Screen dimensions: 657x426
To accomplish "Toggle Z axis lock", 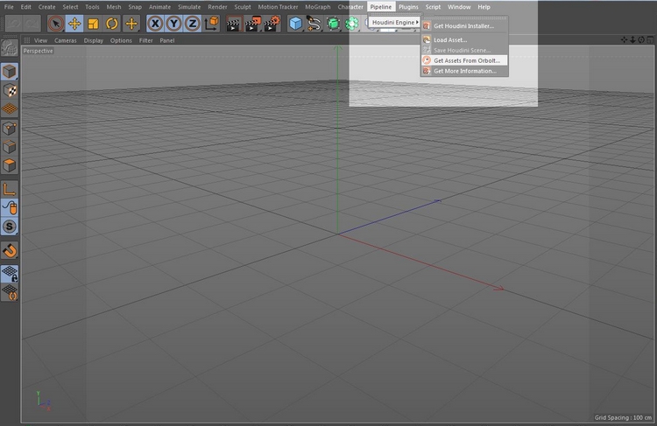I will [x=192, y=24].
